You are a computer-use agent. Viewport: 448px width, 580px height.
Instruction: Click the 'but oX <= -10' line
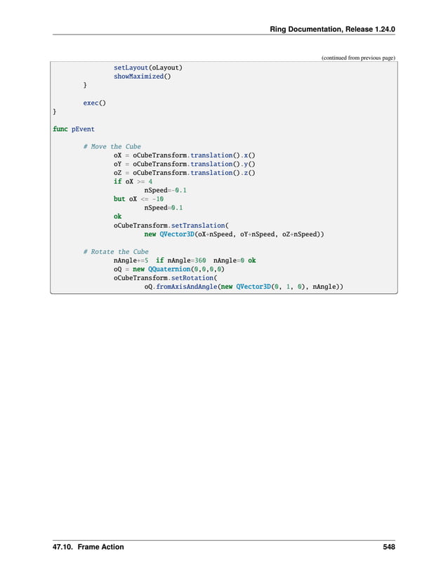[x=138, y=199]
